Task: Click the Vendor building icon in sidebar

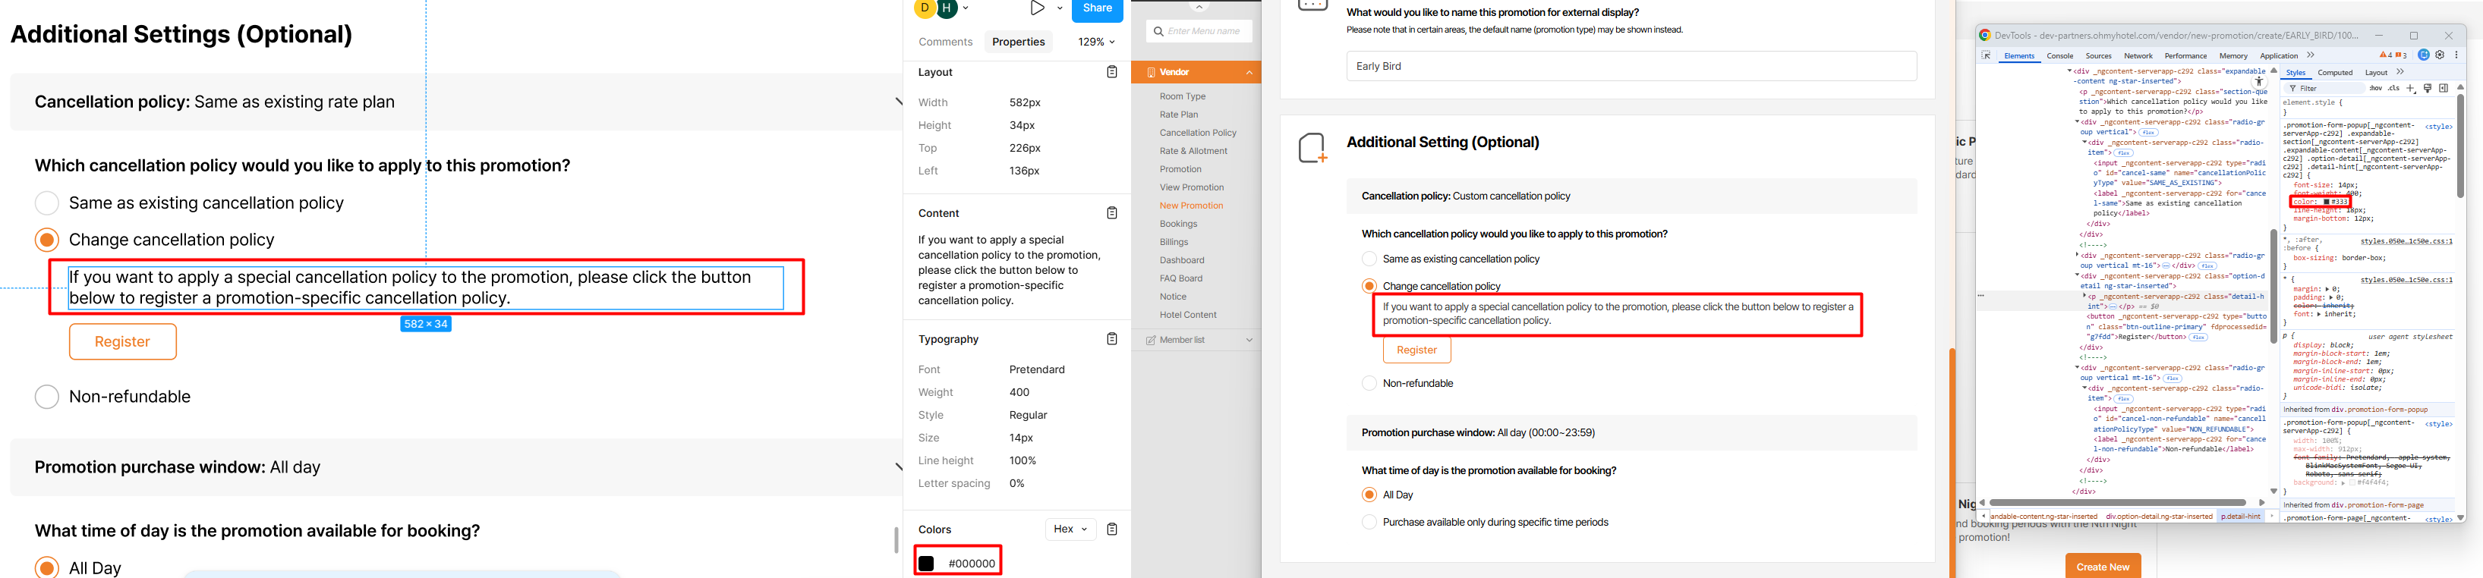Action: 1151,72
